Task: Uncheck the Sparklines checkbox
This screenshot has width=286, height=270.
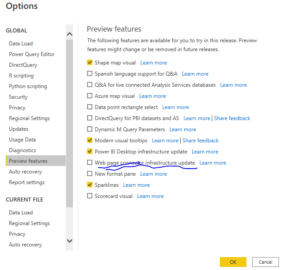Action: click(x=90, y=185)
